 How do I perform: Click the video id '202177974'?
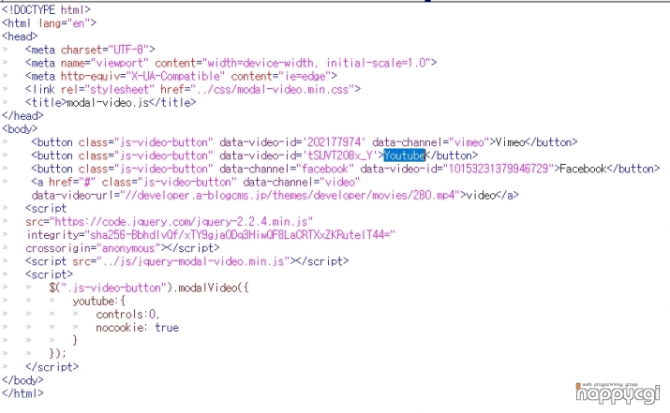coord(335,142)
